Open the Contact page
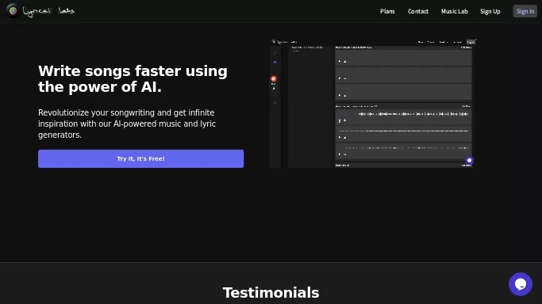The height and width of the screenshot is (304, 542). [x=418, y=11]
